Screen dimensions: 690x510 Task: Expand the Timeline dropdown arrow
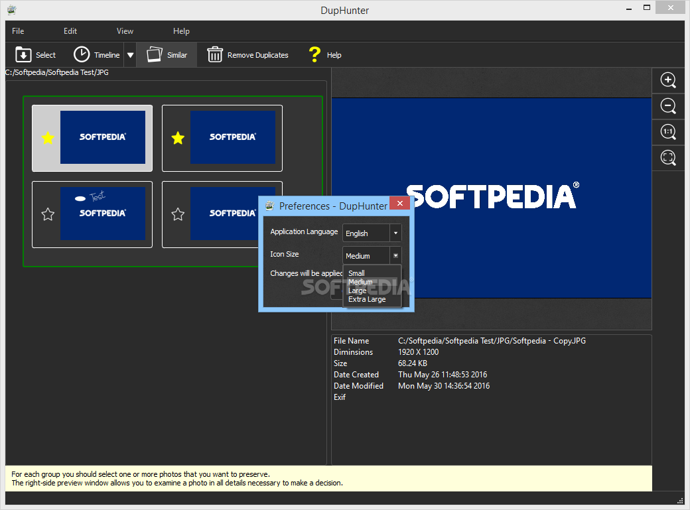point(130,55)
